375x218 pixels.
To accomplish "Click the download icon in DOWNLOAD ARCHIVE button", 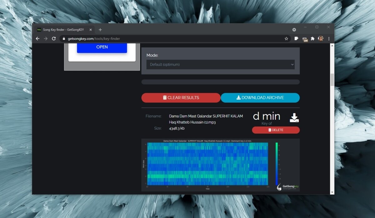I will point(239,97).
